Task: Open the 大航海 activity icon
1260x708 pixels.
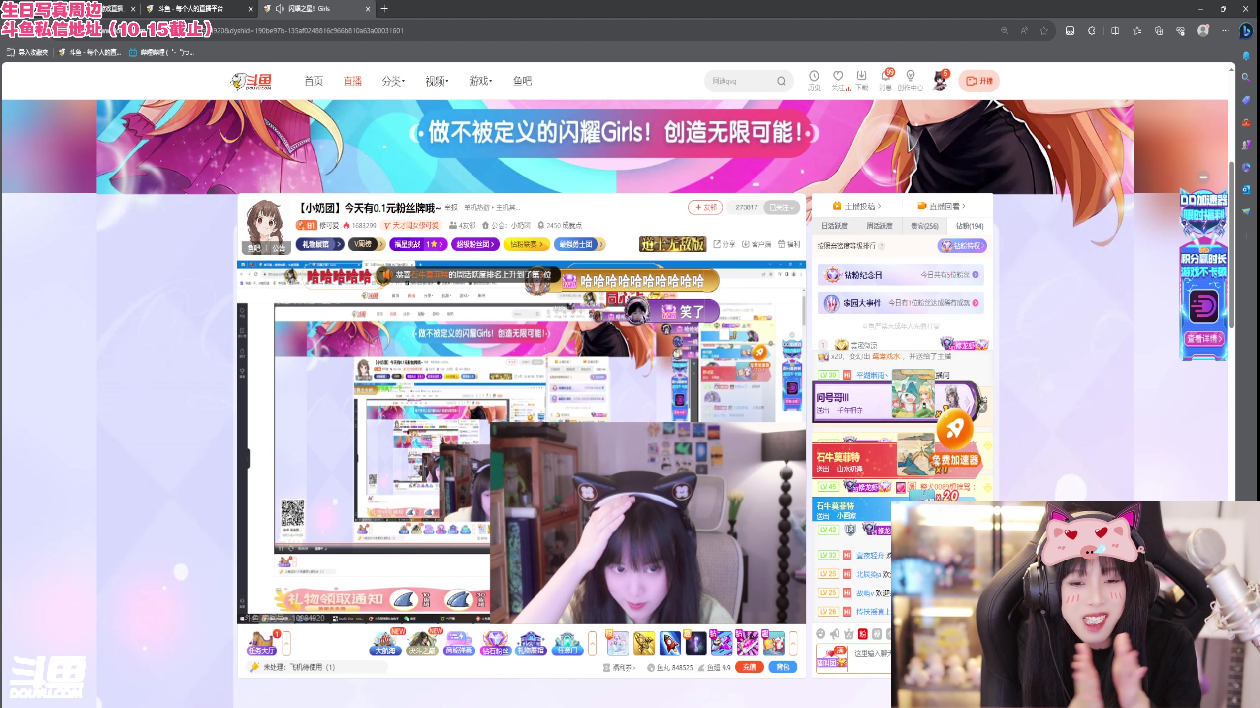Action: [x=385, y=644]
